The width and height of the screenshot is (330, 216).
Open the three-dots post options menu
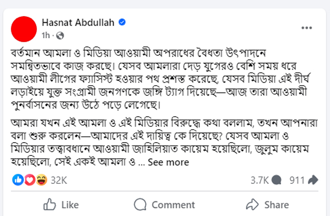(307, 28)
